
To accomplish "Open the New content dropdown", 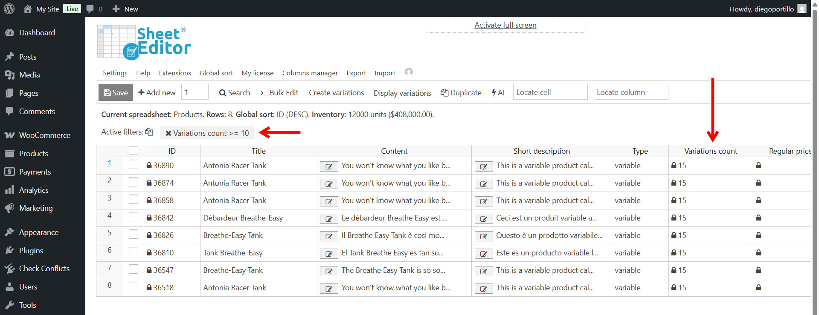I will [x=125, y=9].
